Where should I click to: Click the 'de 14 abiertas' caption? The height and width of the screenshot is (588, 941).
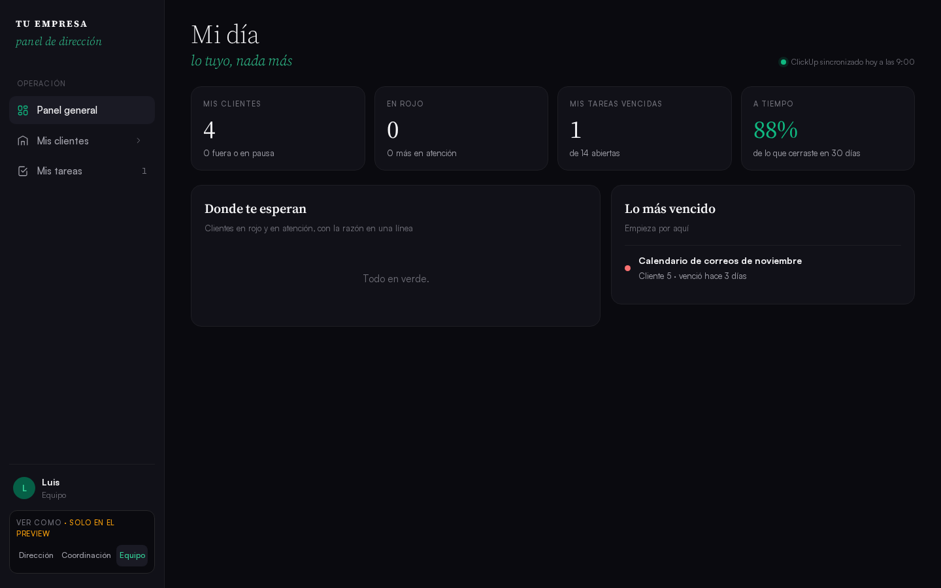tap(595, 154)
